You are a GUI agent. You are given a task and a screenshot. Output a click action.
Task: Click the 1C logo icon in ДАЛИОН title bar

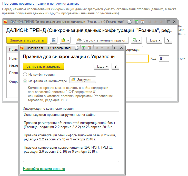5,22
